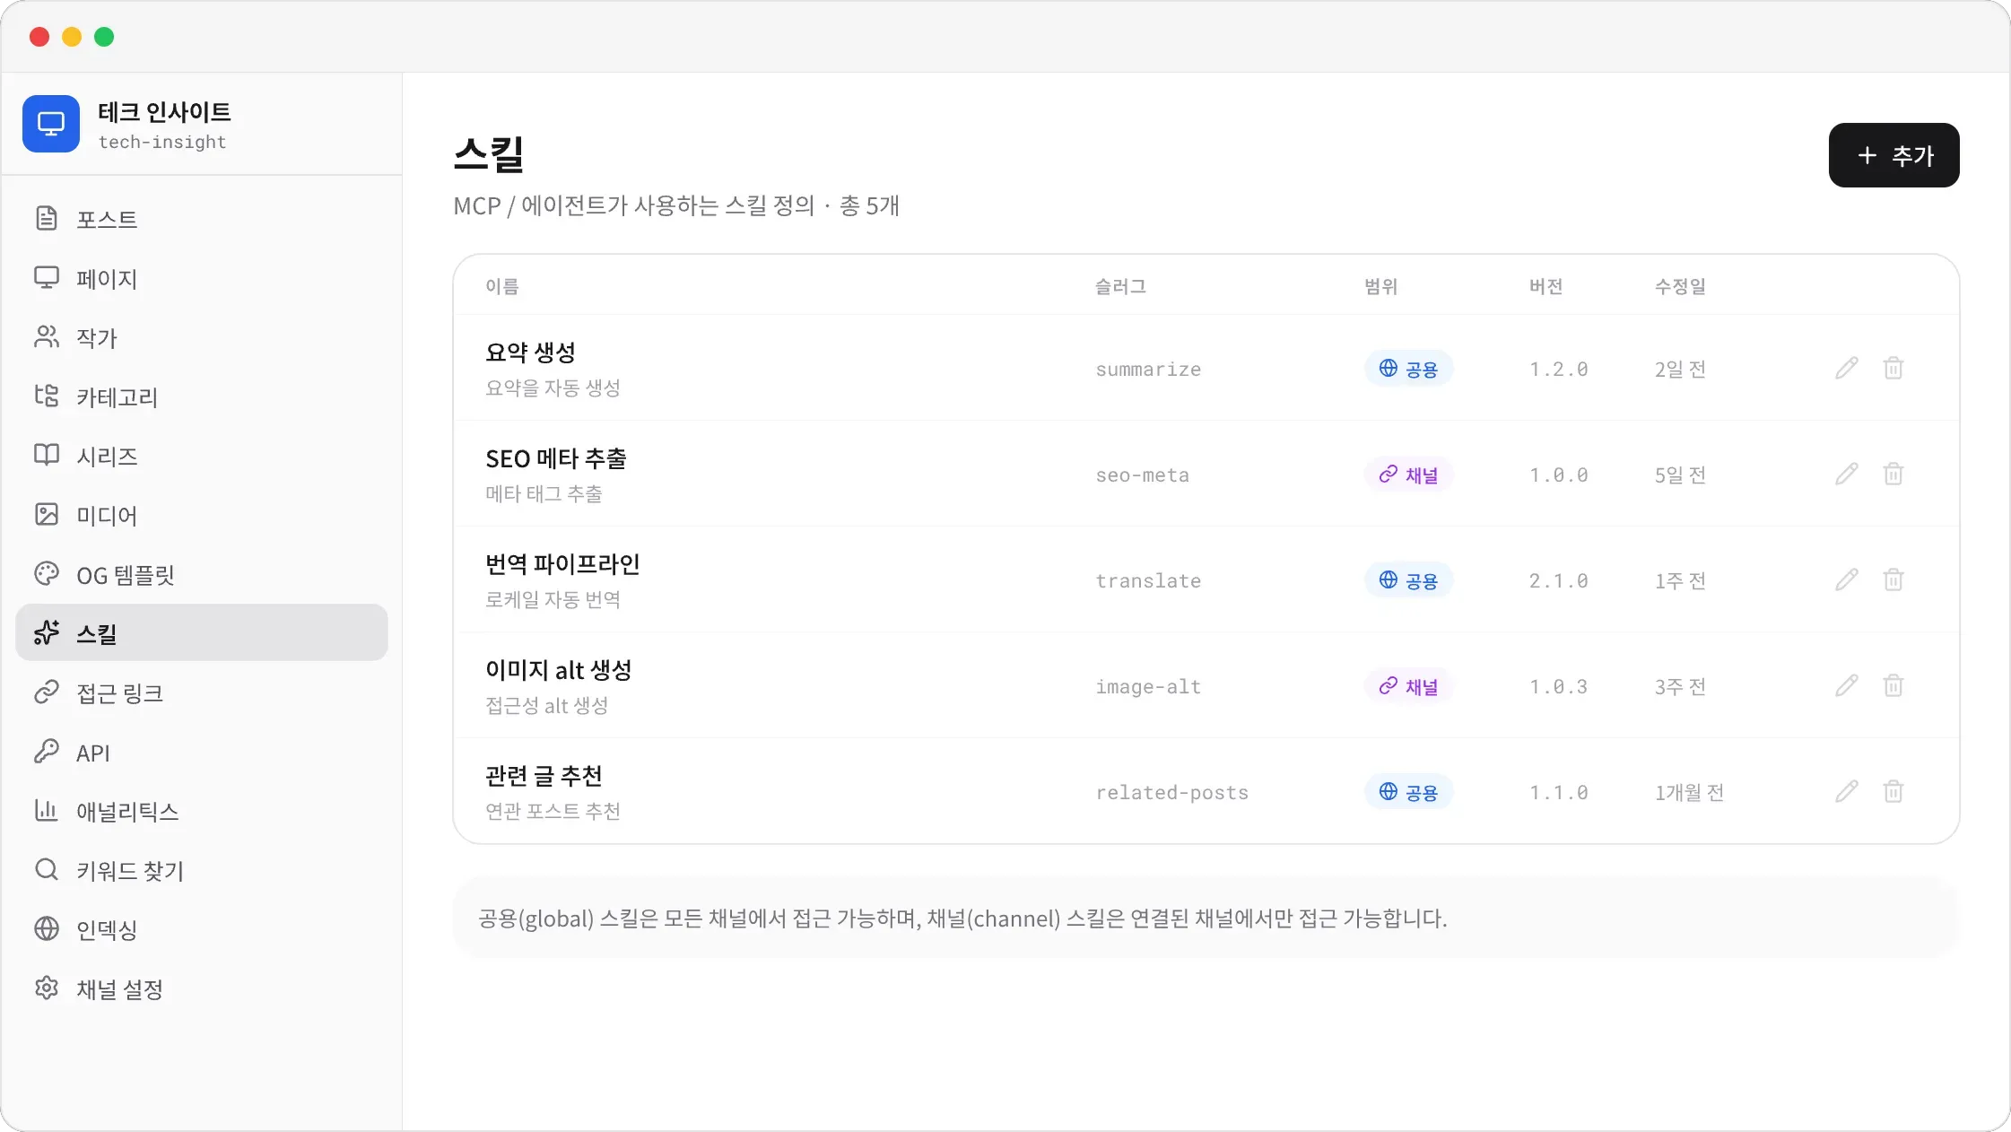
Task: Click the OG 템플릿 palette icon
Action: point(47,573)
